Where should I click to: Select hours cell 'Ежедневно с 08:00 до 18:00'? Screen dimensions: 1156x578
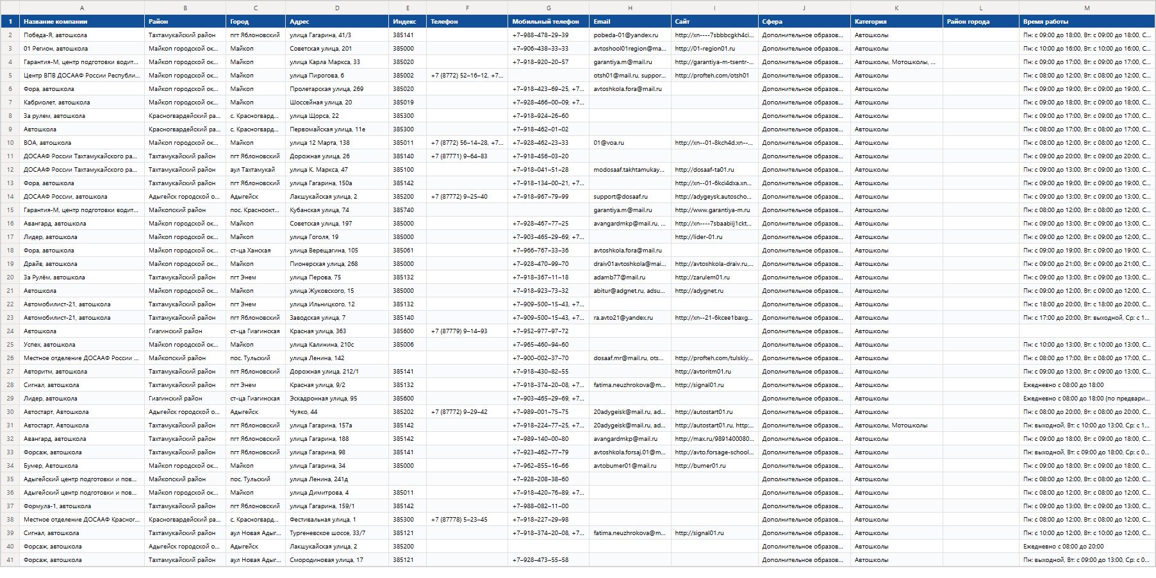click(x=1087, y=384)
